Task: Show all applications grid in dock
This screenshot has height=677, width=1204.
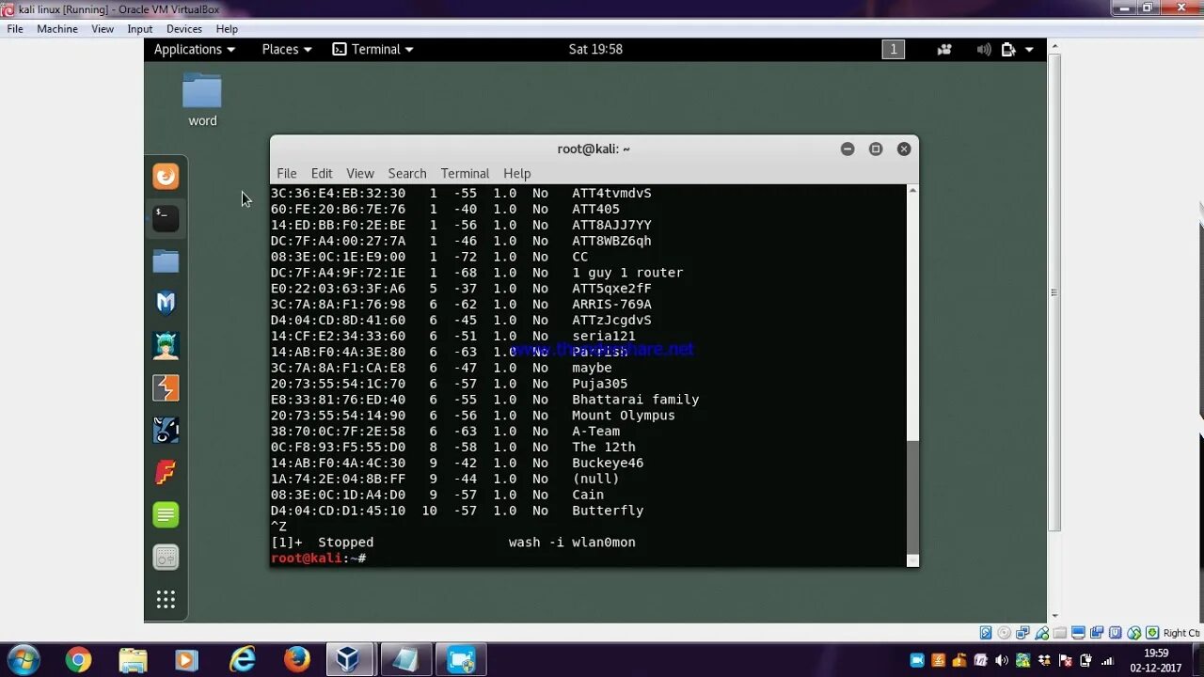Action: pyautogui.click(x=166, y=599)
